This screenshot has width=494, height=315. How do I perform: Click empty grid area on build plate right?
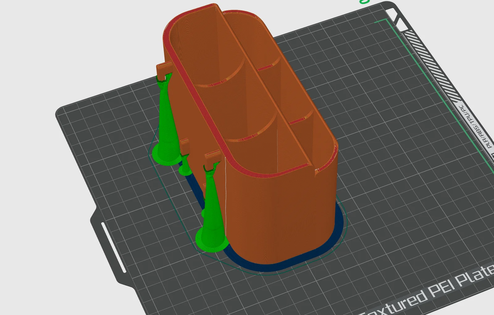point(401,185)
